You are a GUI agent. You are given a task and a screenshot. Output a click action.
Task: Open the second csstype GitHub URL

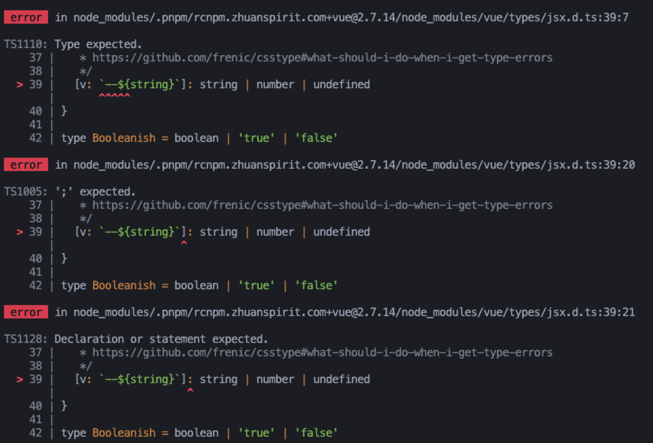pyautogui.click(x=322, y=205)
